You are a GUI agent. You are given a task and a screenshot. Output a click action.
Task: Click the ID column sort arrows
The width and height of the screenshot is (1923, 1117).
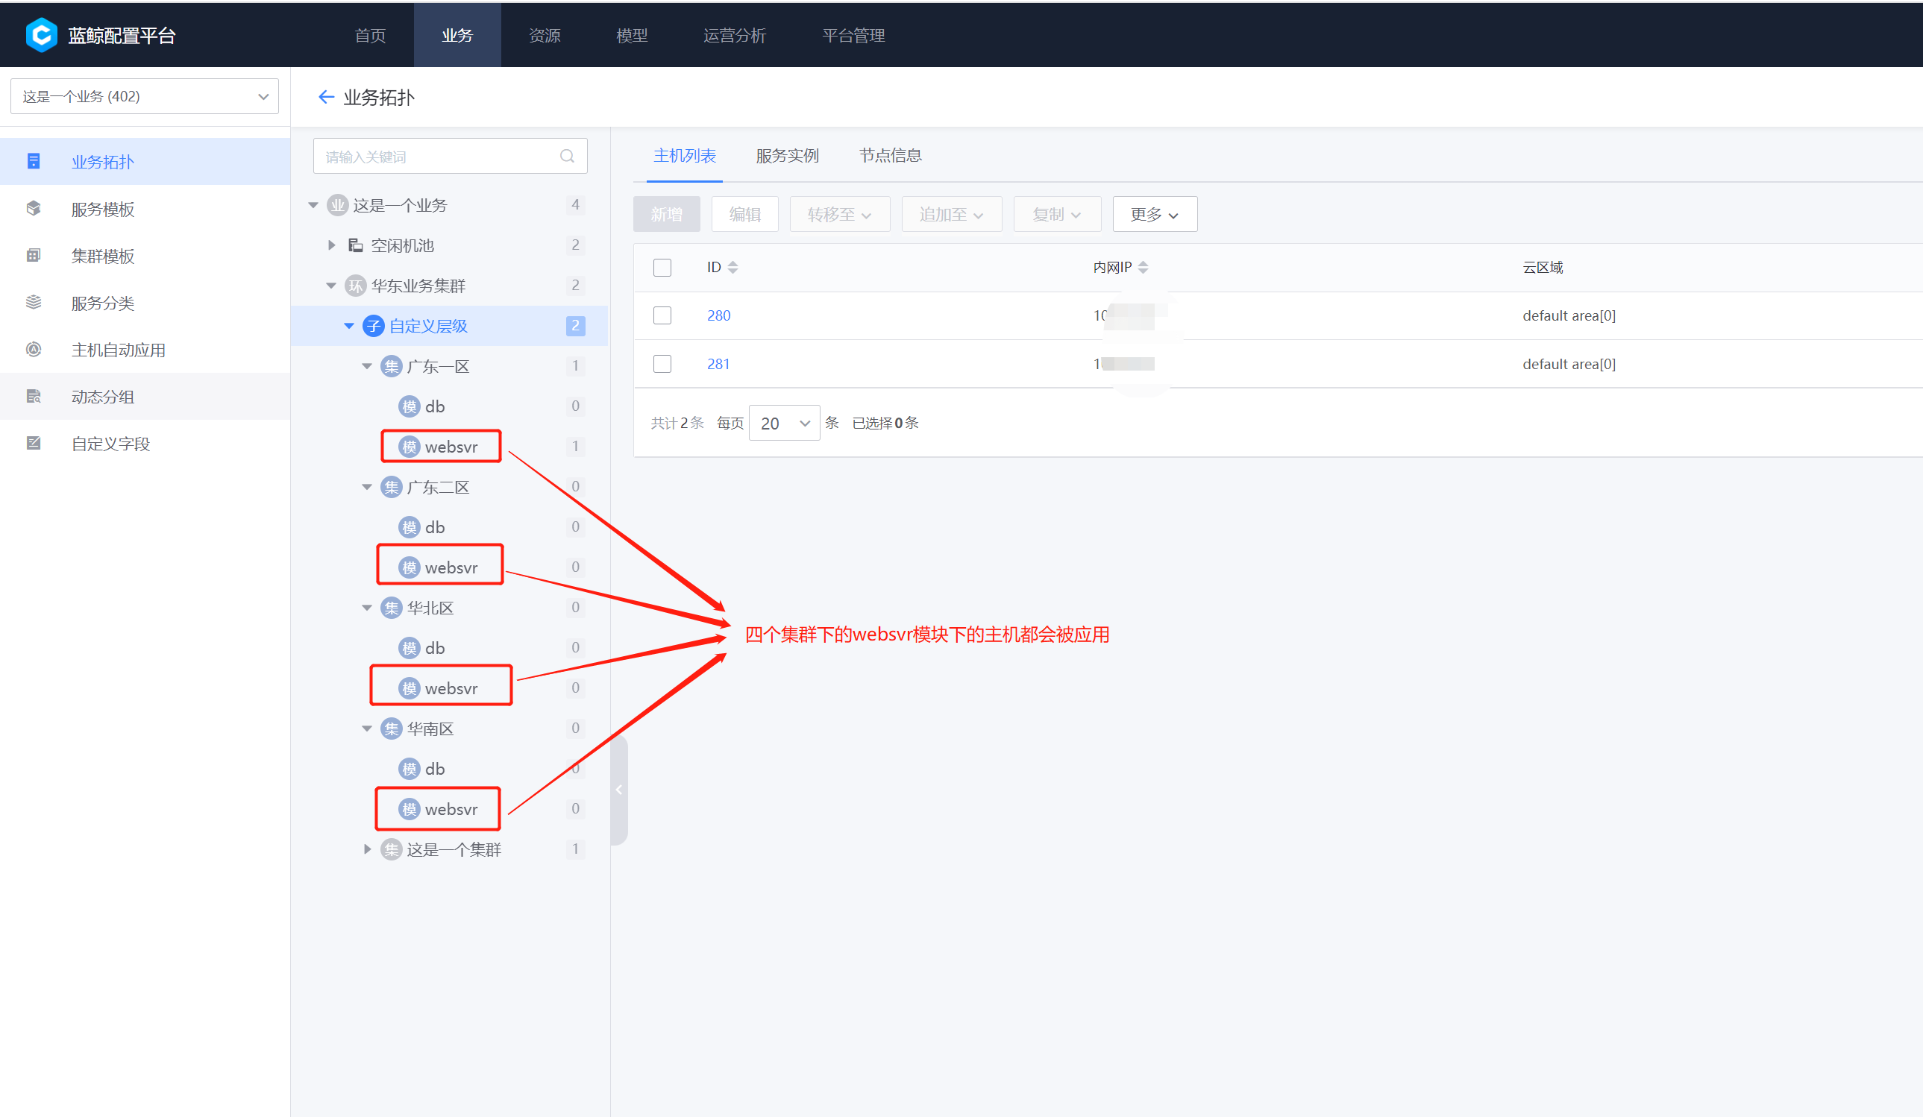pos(733,267)
